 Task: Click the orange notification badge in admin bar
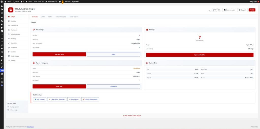click(x=62, y=2)
